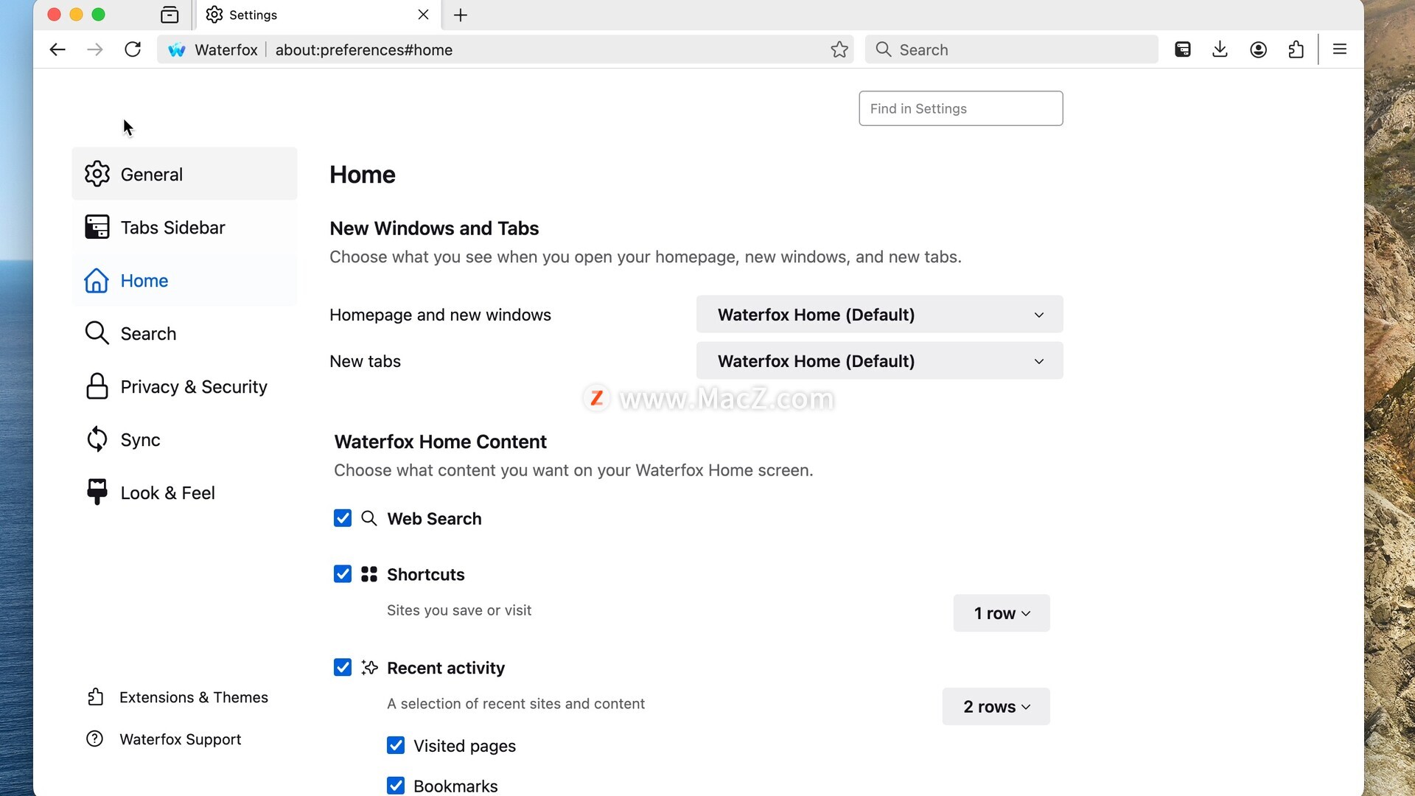
Task: Click the Search magnifier sidebar icon
Action: coord(97,333)
